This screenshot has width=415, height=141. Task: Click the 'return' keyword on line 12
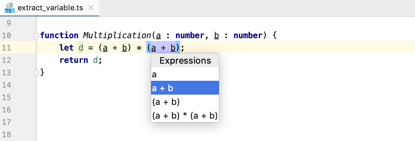74,60
